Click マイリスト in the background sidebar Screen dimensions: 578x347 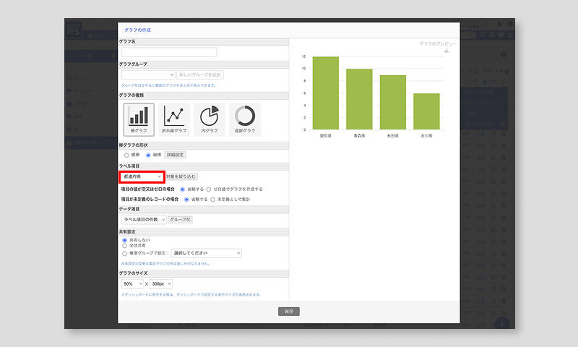point(84,91)
